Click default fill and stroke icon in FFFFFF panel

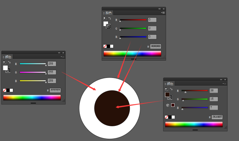[4, 62]
